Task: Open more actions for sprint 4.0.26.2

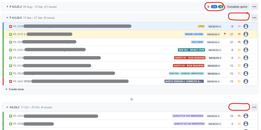Action: (x=254, y=107)
